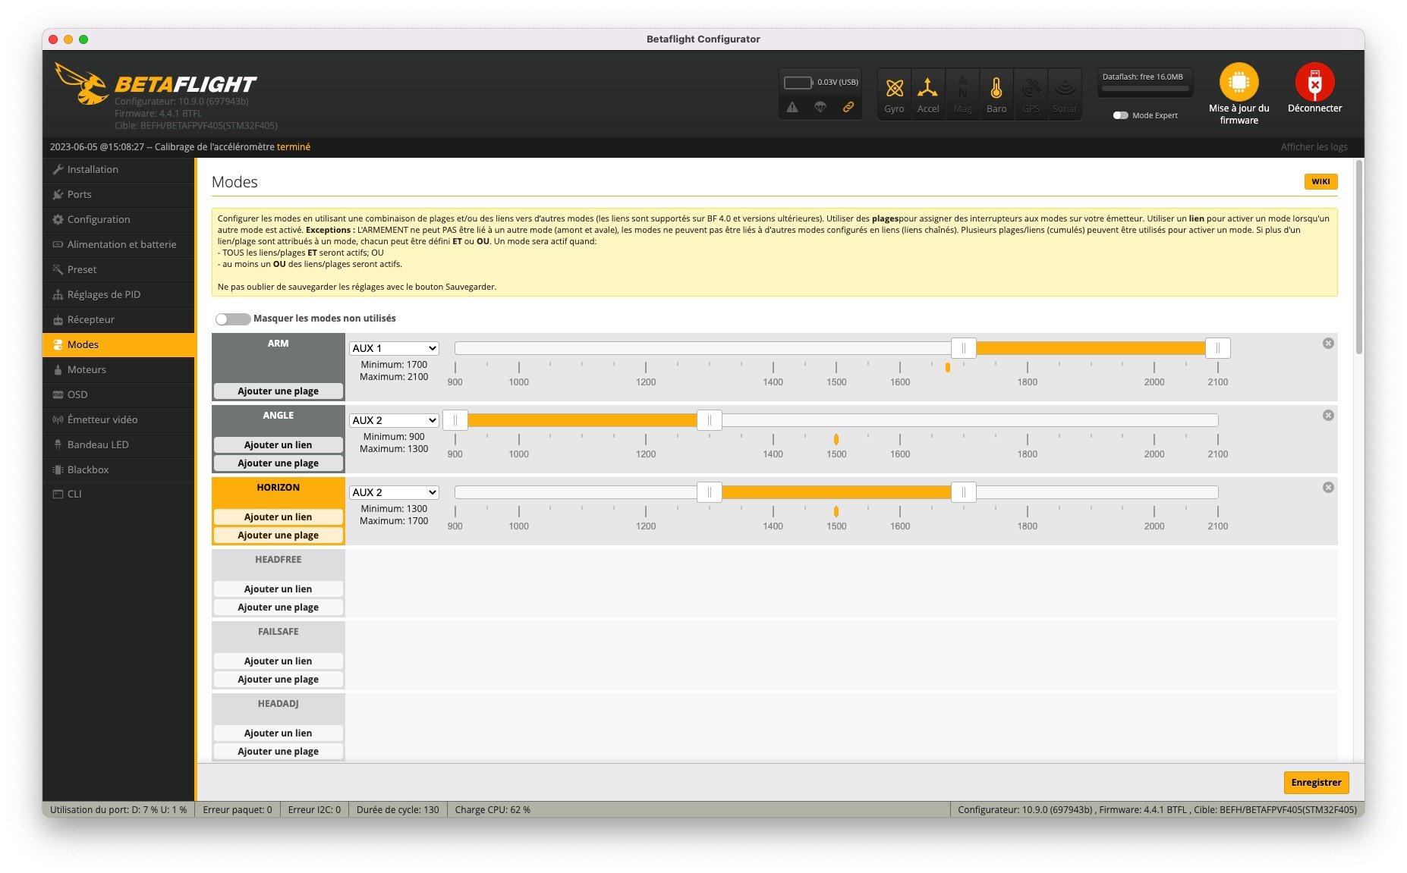Image resolution: width=1407 pixels, height=873 pixels.
Task: Remove the HORIZON range with its X icon
Action: click(x=1328, y=487)
